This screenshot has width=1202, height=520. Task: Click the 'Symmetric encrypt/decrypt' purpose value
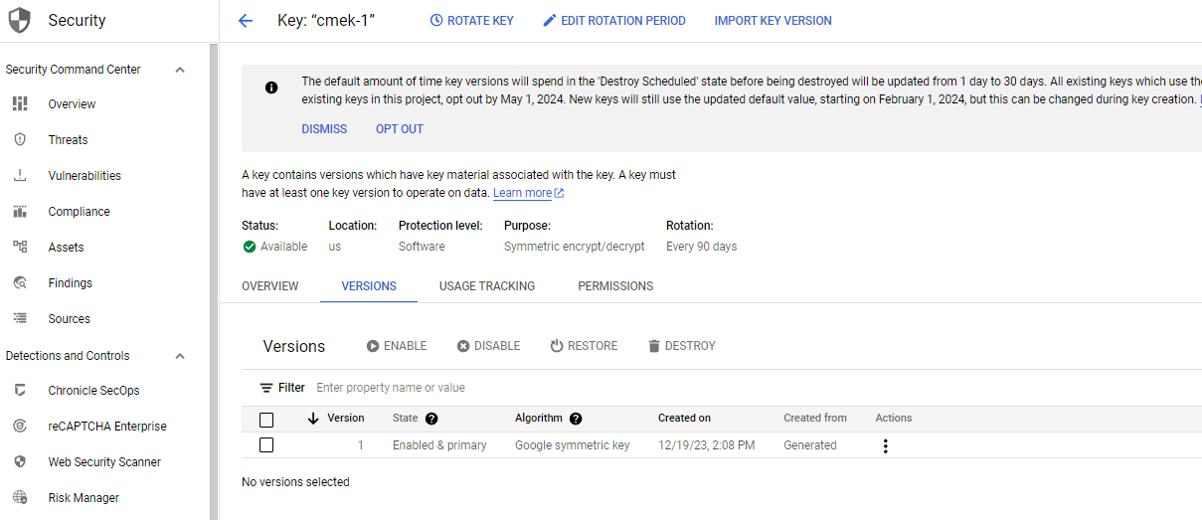(x=575, y=247)
